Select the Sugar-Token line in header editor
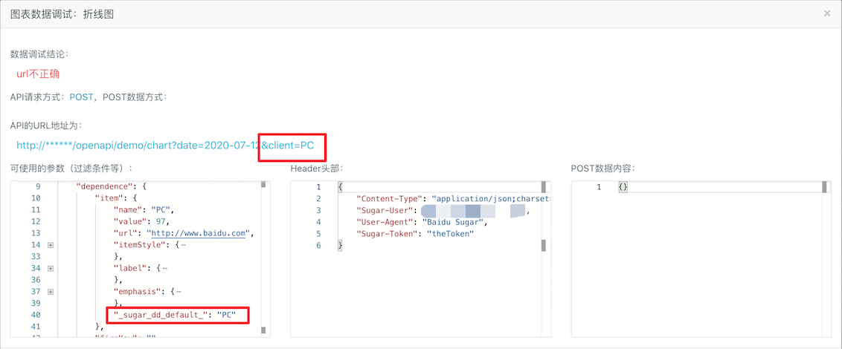The height and width of the screenshot is (349, 842). (x=414, y=233)
